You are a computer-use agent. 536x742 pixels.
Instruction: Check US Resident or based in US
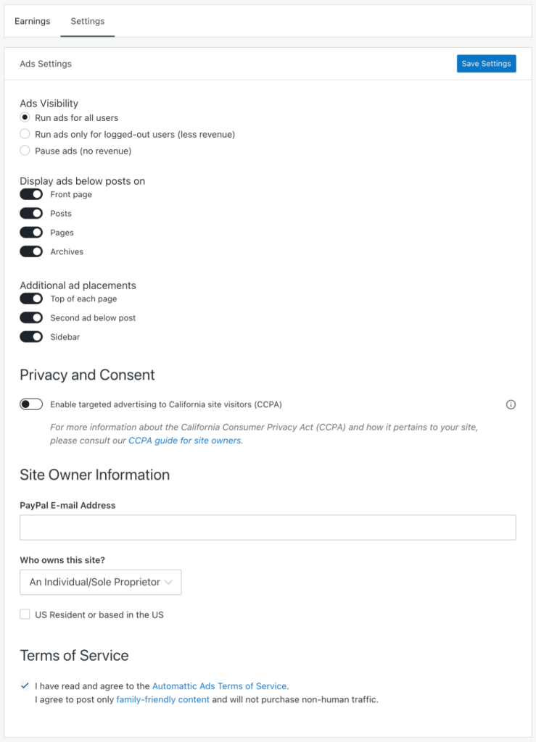[x=25, y=614]
